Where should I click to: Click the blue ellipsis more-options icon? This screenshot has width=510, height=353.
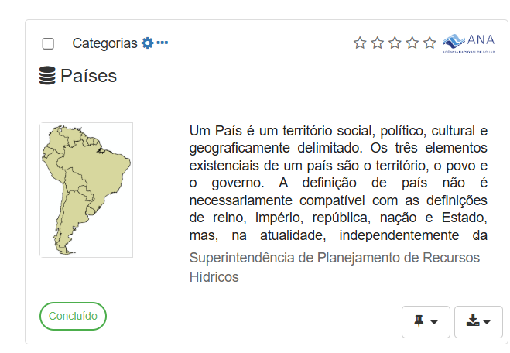point(163,43)
